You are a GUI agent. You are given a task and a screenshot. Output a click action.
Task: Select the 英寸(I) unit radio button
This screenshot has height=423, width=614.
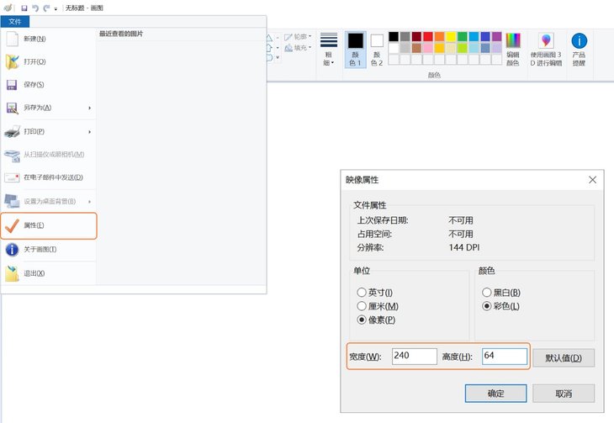[362, 292]
